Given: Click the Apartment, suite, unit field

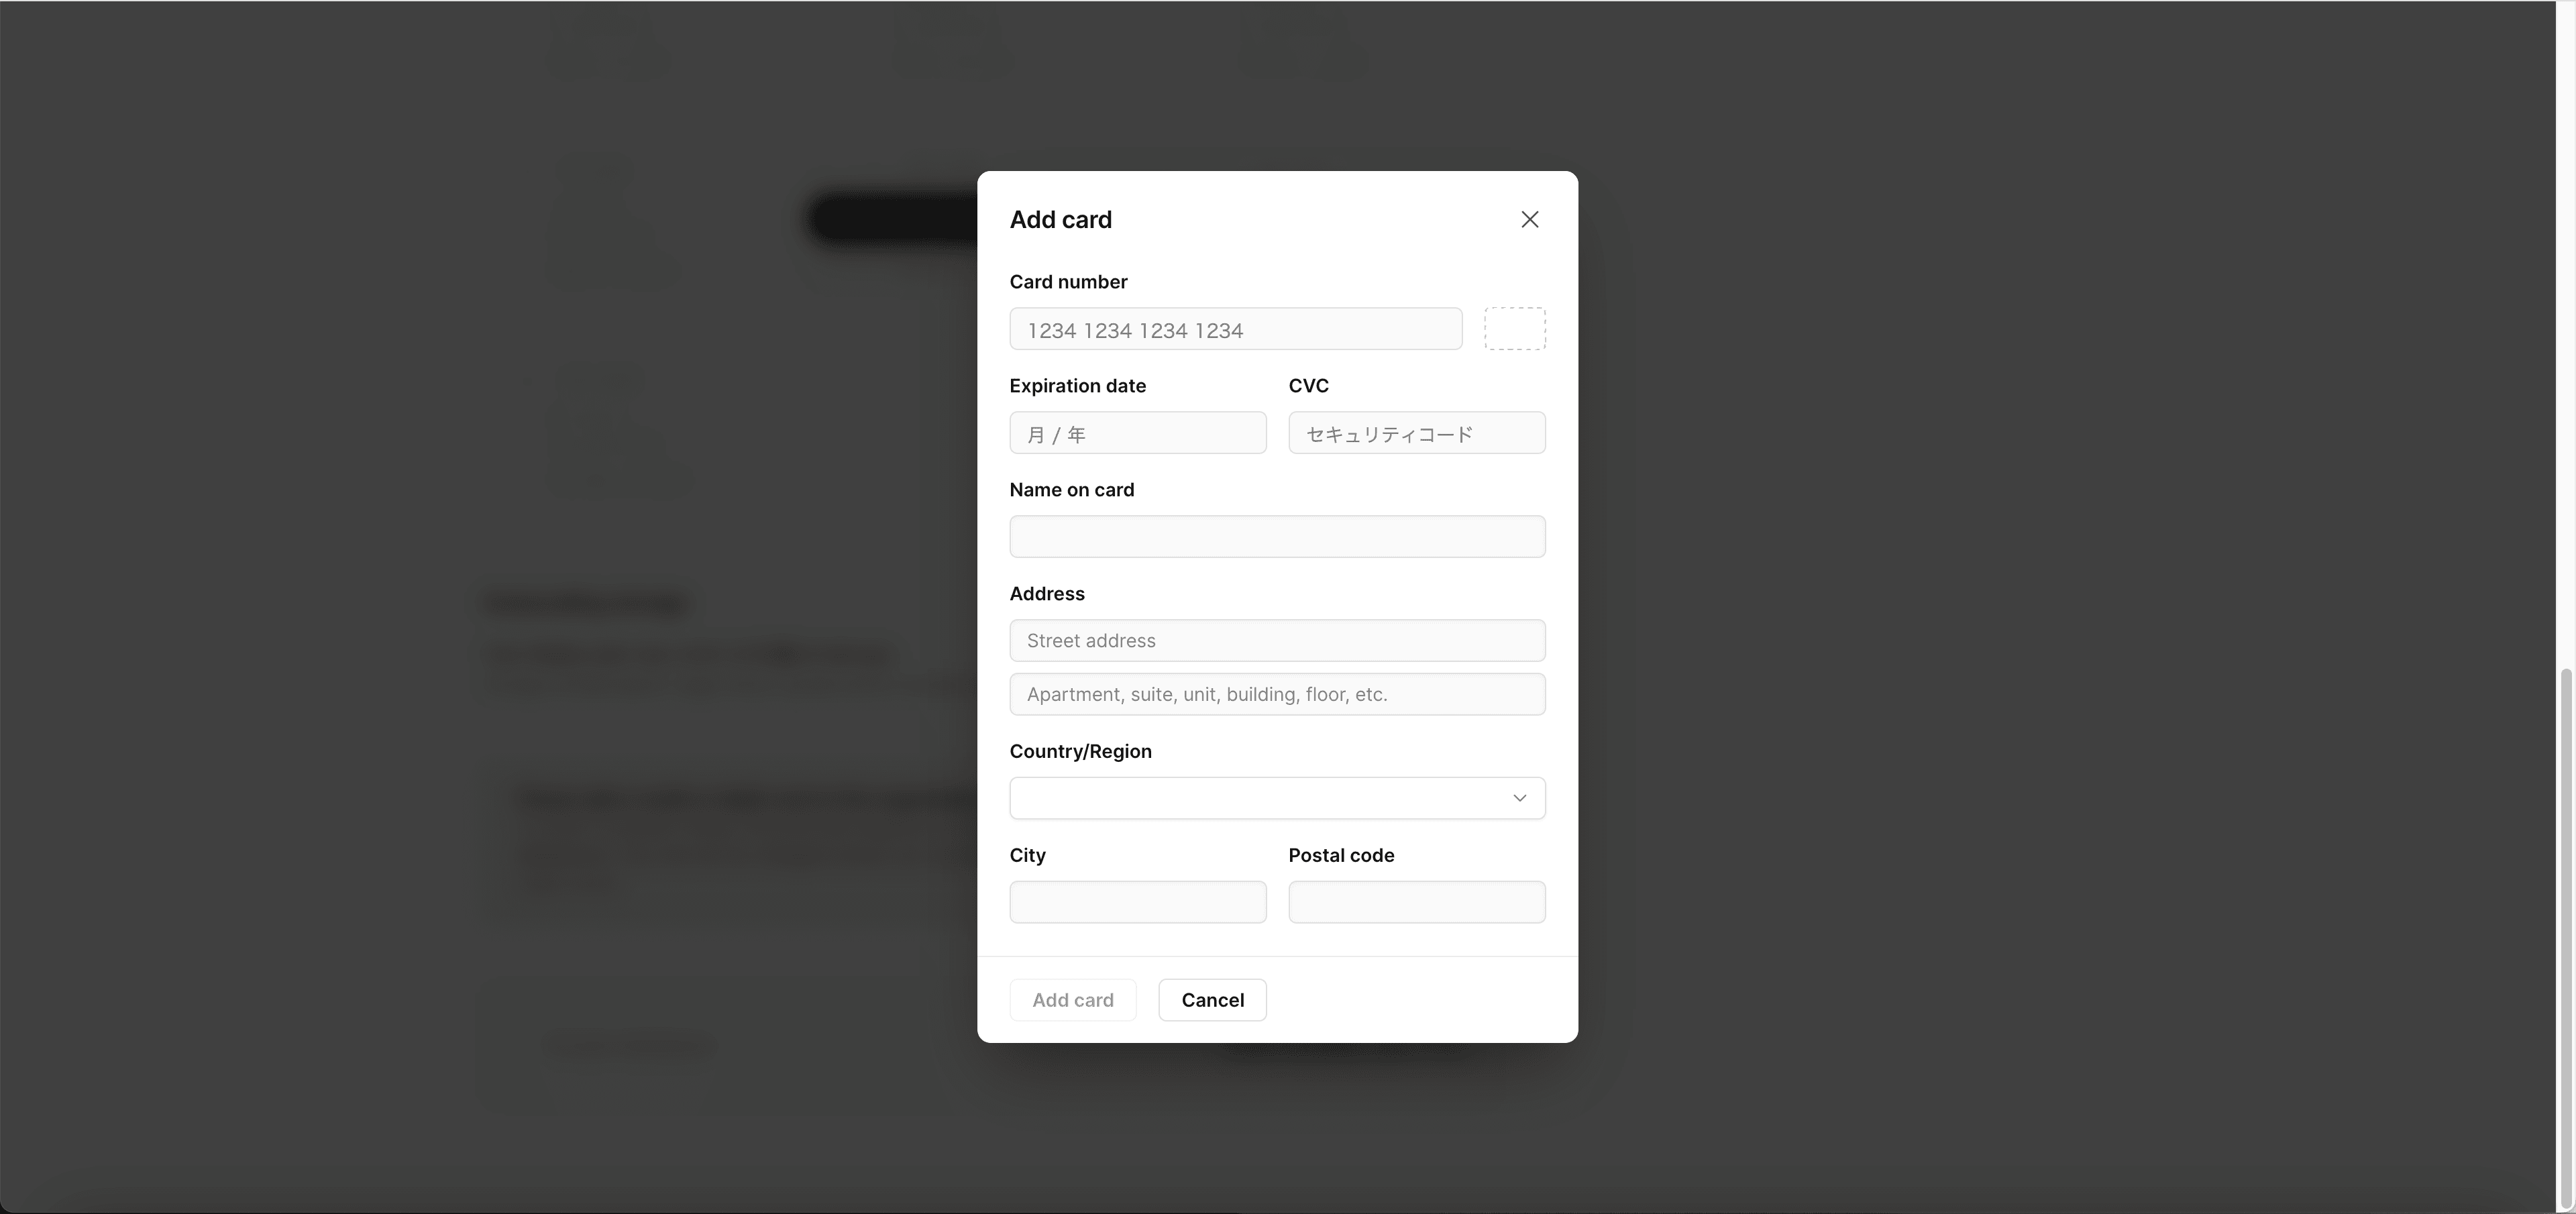Looking at the screenshot, I should pyautogui.click(x=1277, y=695).
